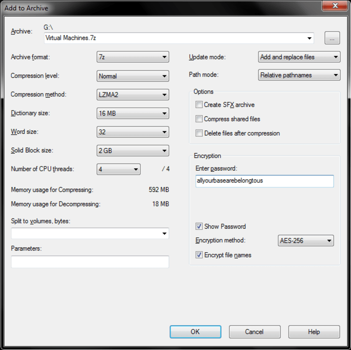Click the 592 MB compressing memory value
351x350 pixels.
tap(159, 190)
